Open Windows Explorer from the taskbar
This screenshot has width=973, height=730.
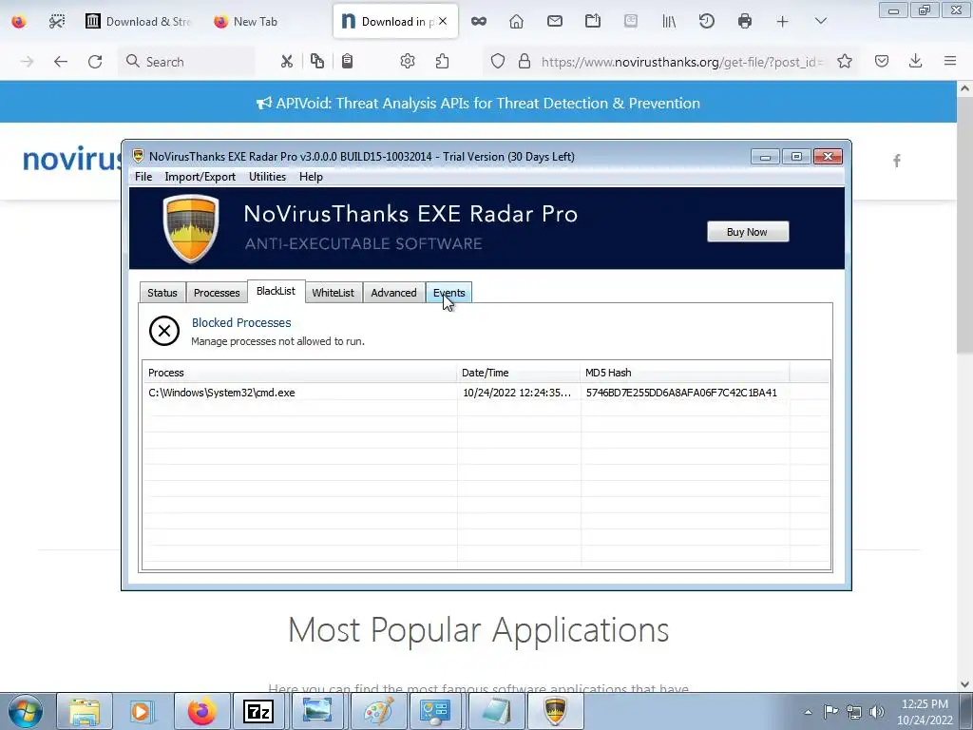[x=85, y=711]
